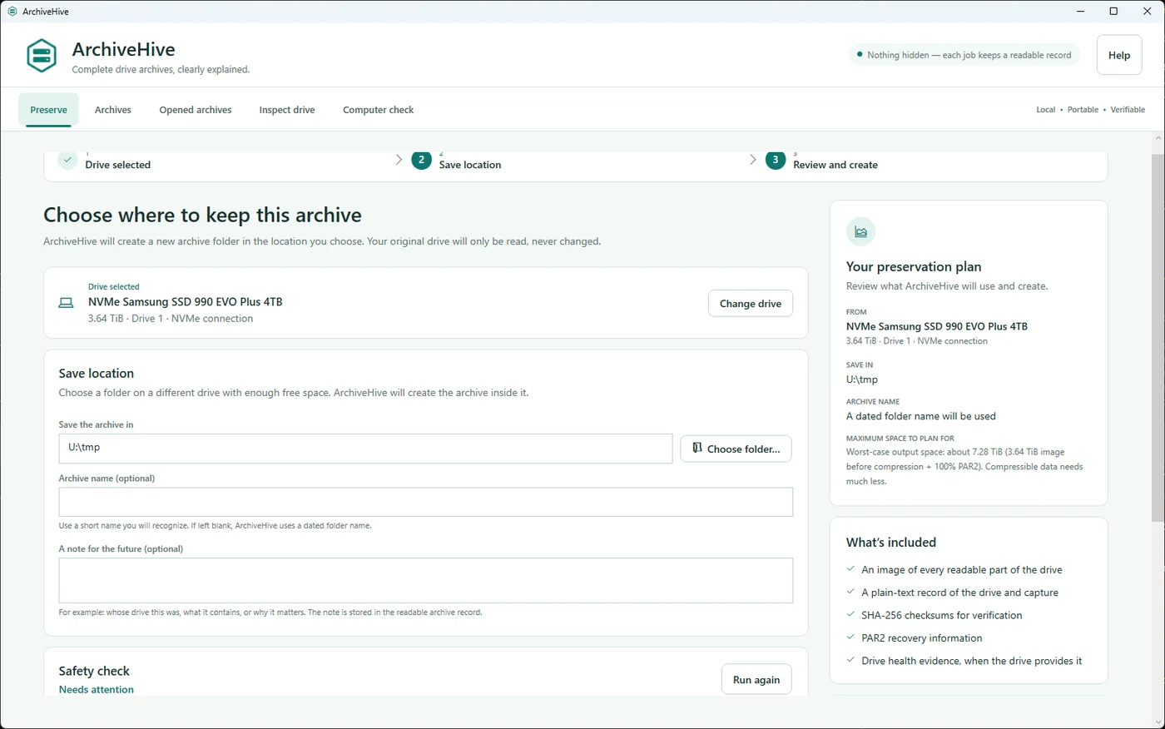The width and height of the screenshot is (1165, 729).
Task: Click the note for the future text box
Action: pyautogui.click(x=425, y=581)
